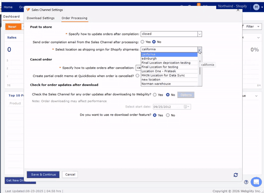Click the location list scrollbar thumb
264x193 pixels.
click(x=200, y=67)
